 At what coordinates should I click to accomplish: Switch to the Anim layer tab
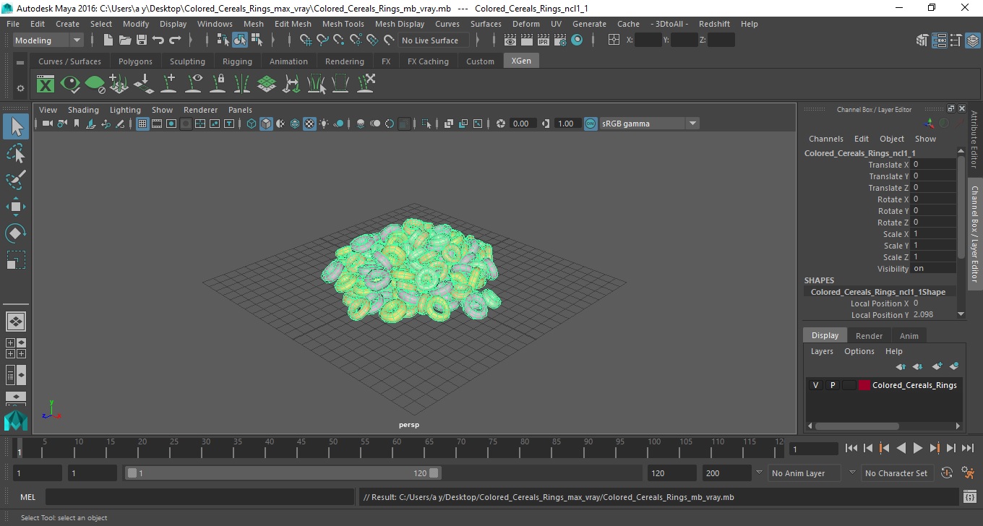pos(909,336)
